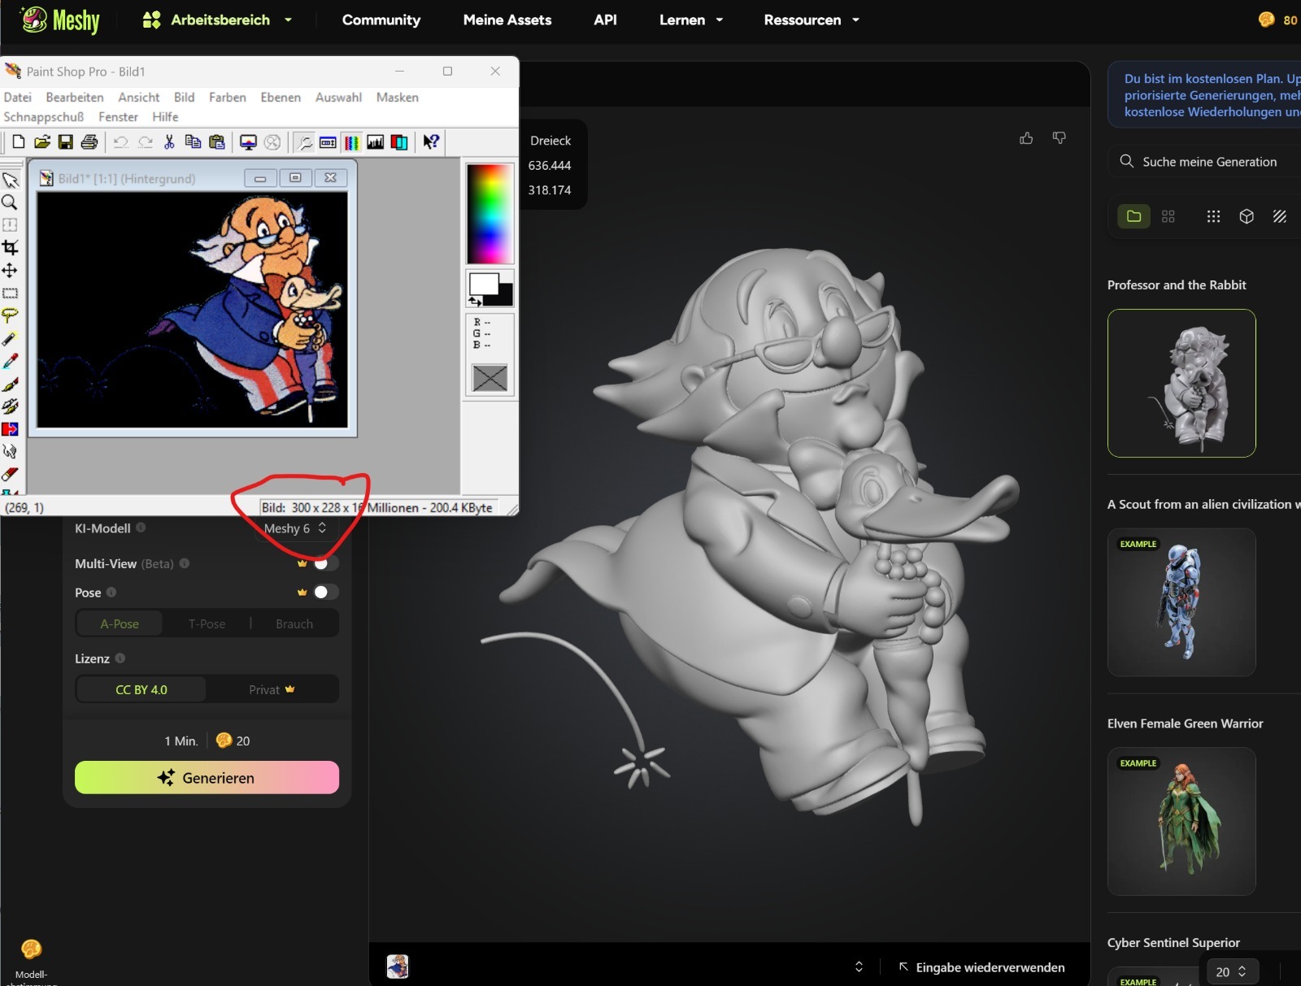Select the Lasso freehand selection tool

point(11,315)
